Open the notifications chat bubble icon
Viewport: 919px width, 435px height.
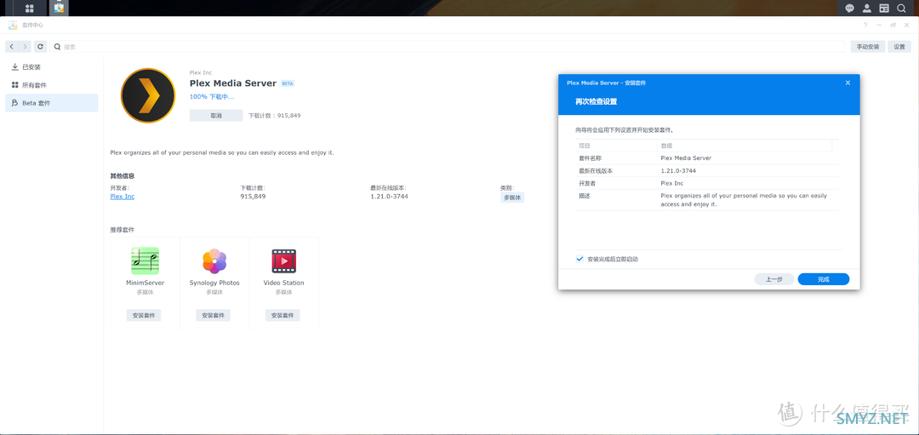(850, 9)
